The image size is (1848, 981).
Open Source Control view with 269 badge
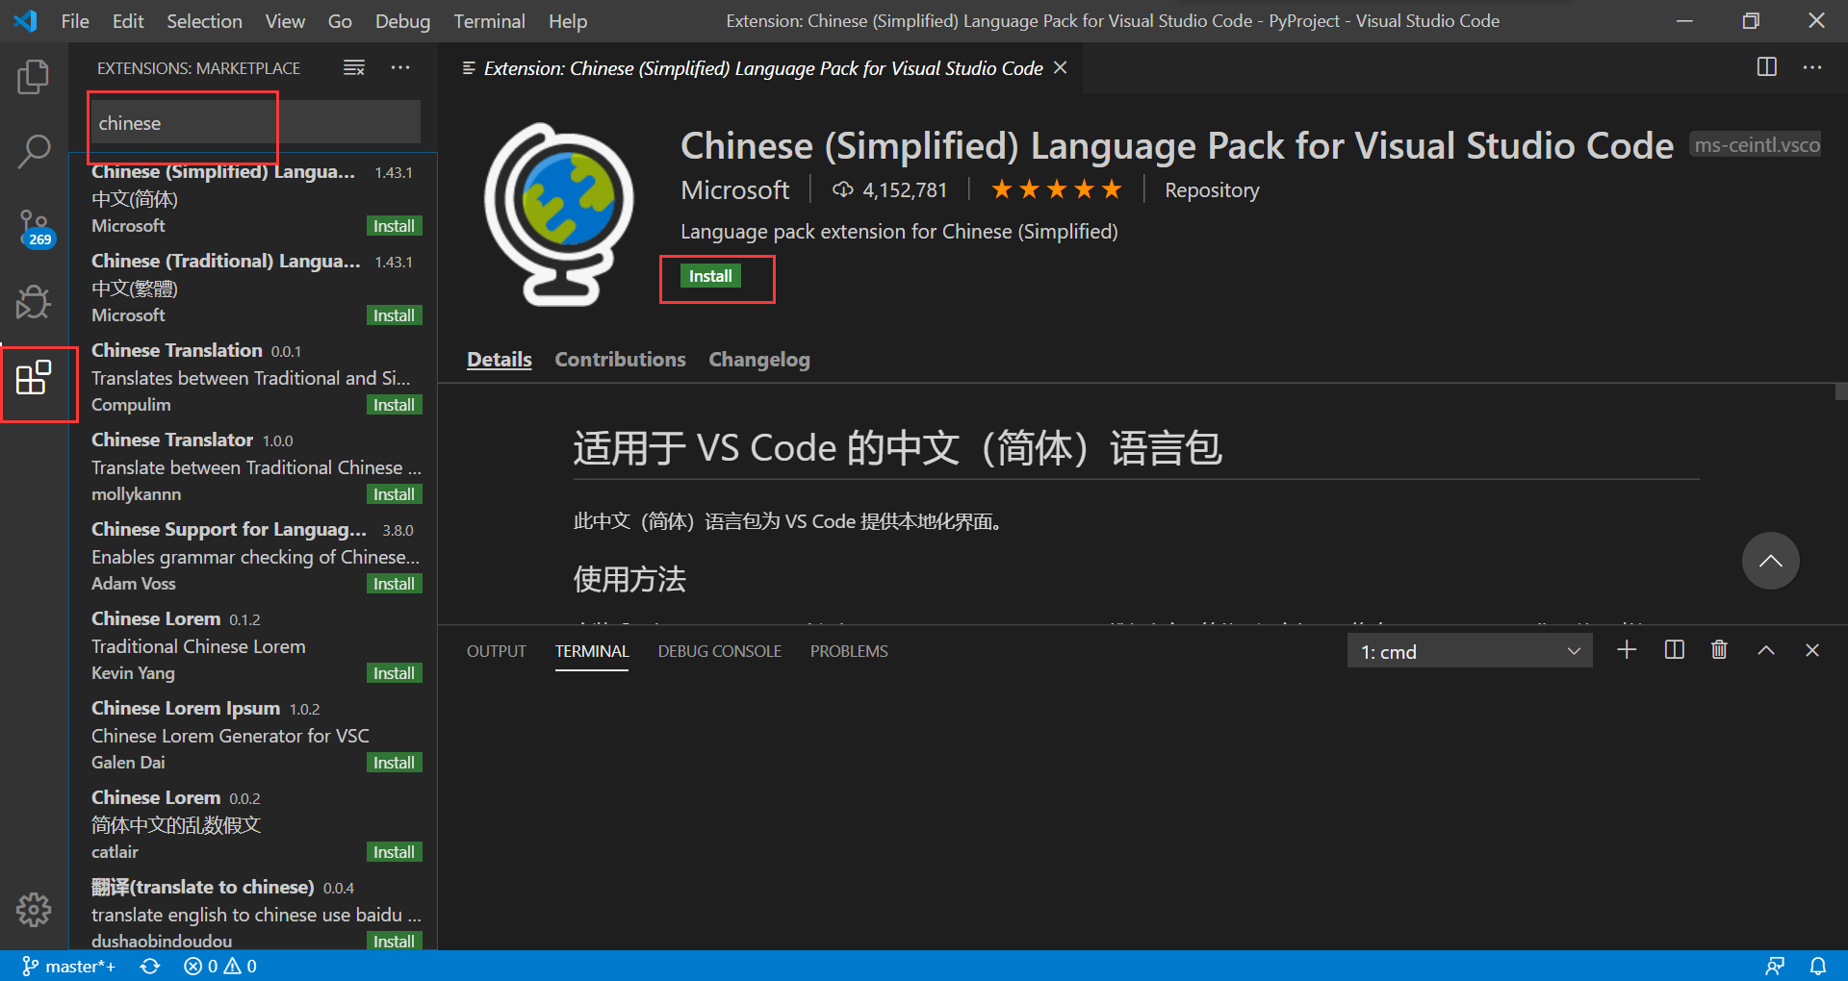(36, 229)
